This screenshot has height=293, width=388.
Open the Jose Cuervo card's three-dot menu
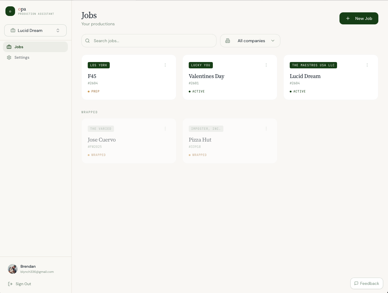point(165,129)
